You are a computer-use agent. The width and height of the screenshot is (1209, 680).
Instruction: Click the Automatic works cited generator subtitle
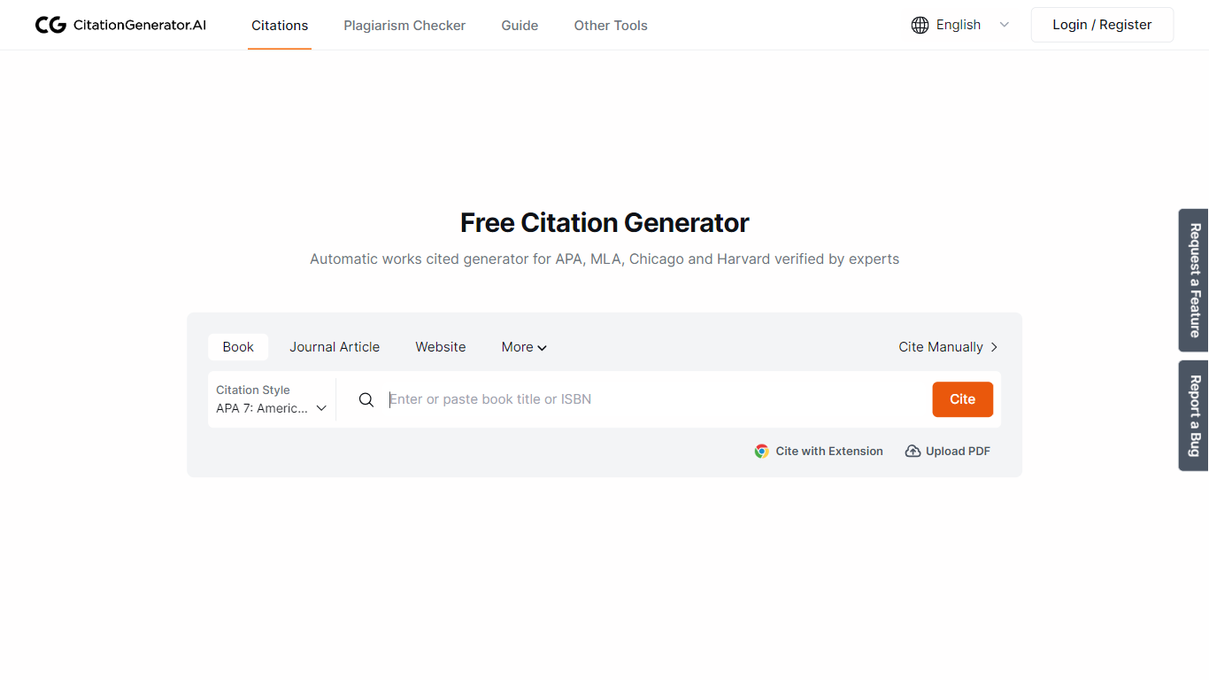click(x=604, y=259)
